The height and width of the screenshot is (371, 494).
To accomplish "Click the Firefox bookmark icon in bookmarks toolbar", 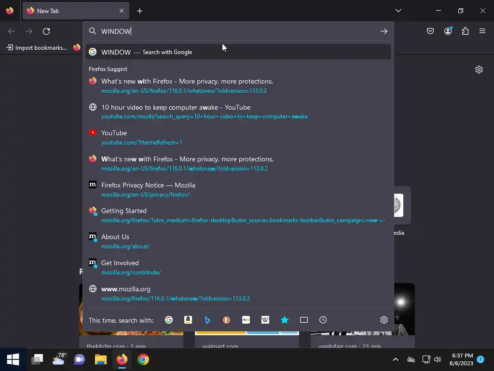I will [x=77, y=47].
